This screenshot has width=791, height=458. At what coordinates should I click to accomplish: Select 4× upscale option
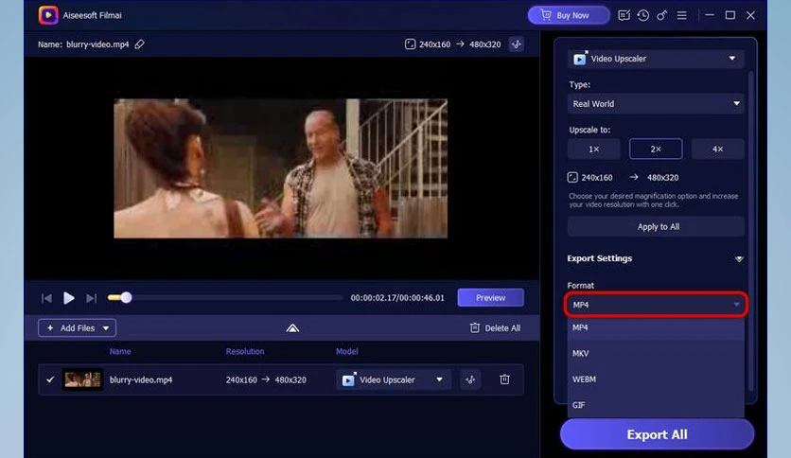[717, 149]
